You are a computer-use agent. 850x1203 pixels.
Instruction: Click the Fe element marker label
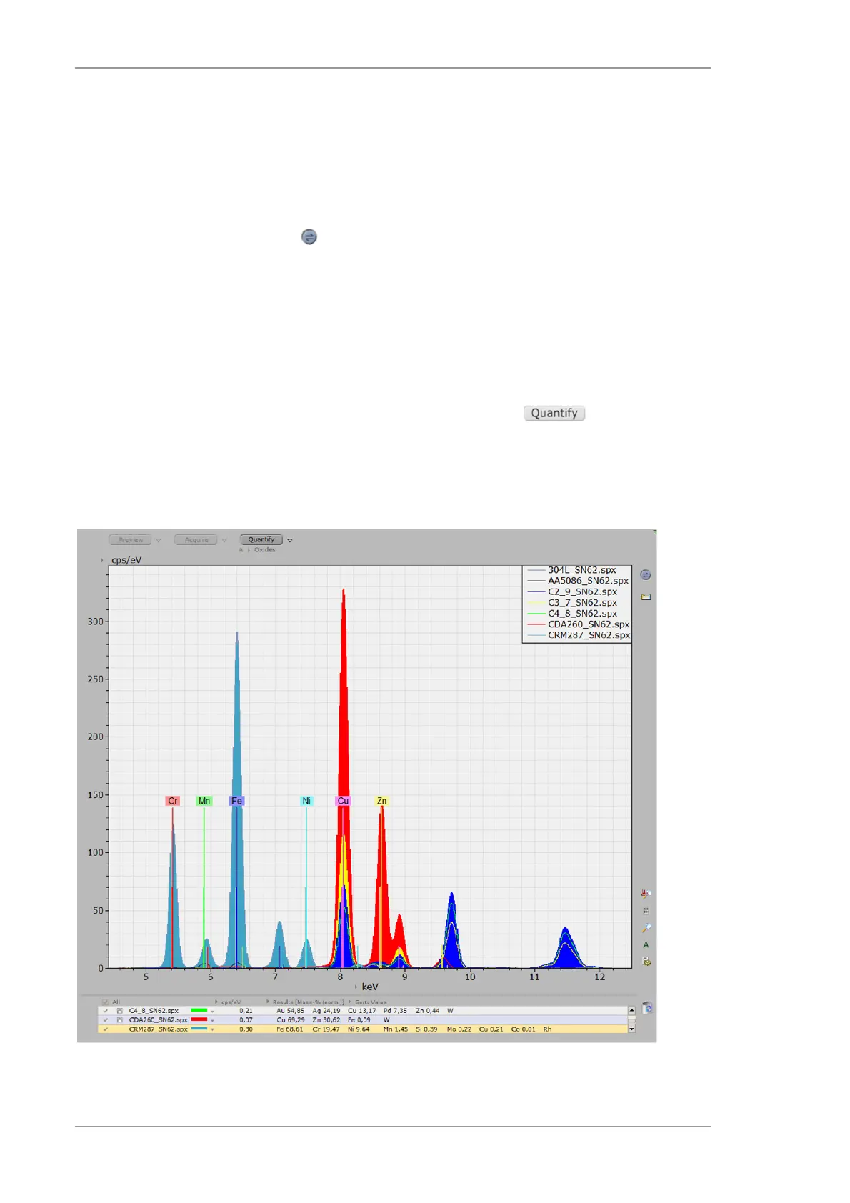[x=236, y=801]
